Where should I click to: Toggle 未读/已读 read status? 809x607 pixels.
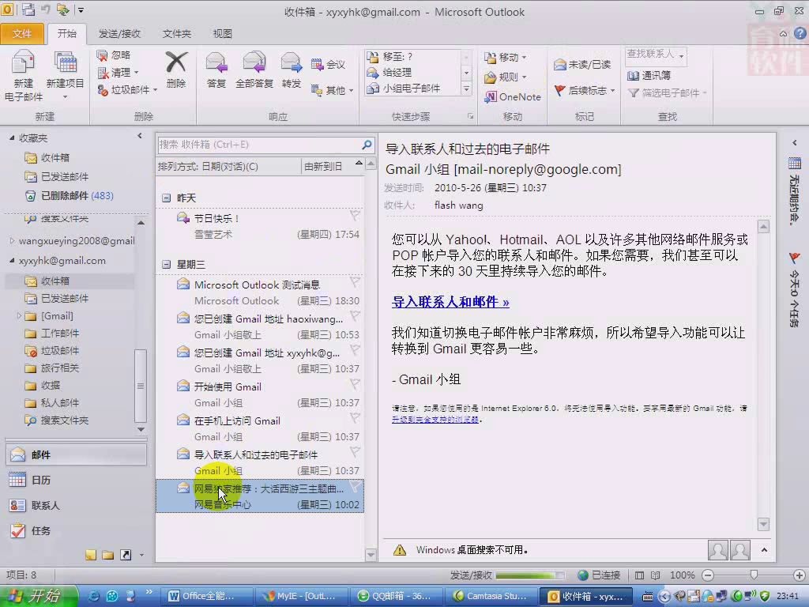point(582,65)
